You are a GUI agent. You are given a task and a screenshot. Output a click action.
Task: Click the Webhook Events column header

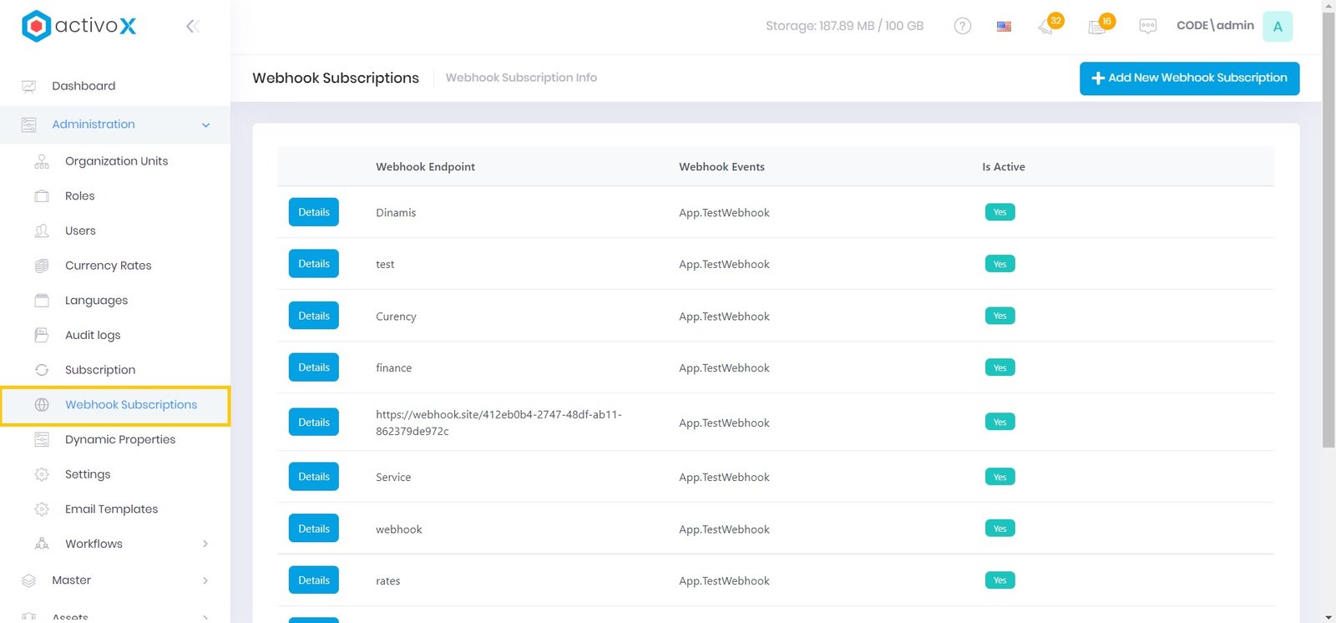[x=721, y=167]
